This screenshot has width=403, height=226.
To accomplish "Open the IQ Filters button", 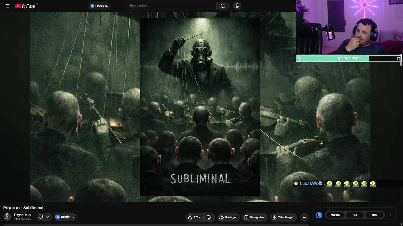I will pos(99,6).
